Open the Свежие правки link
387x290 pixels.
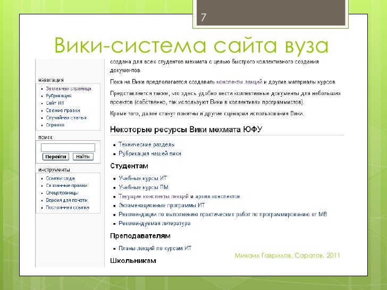[x=63, y=110]
